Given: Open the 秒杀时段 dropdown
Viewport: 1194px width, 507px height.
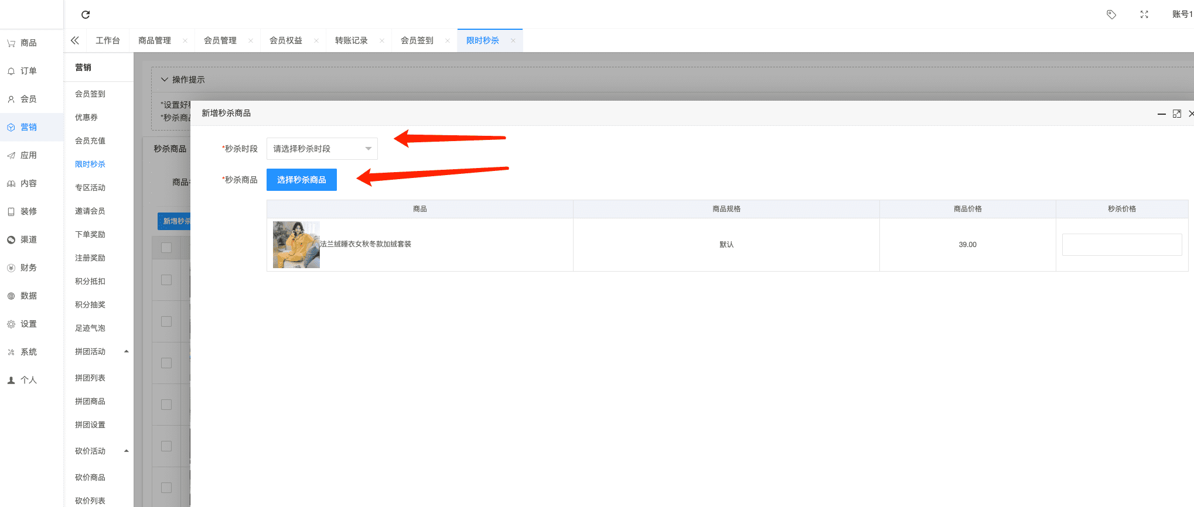Looking at the screenshot, I should [322, 149].
